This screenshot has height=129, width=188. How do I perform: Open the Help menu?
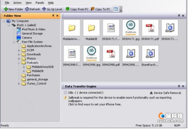coord(51,3)
